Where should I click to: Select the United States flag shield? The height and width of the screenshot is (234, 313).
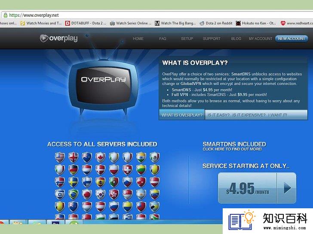pyautogui.click(x=60, y=157)
